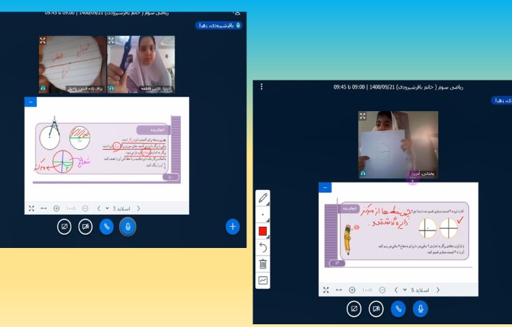
Task: Go to previous slide in right window
Action: pyautogui.click(x=396, y=290)
